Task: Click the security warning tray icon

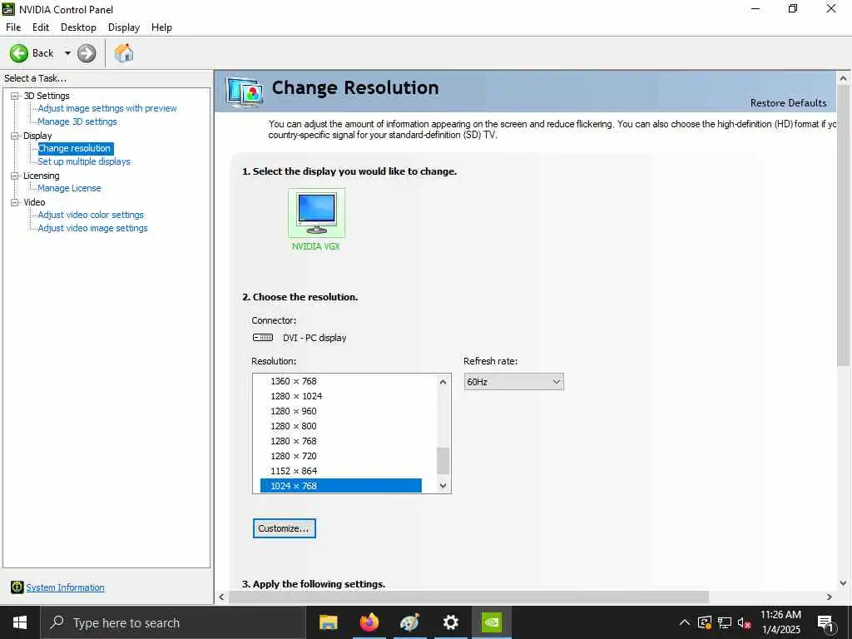Action: click(705, 622)
